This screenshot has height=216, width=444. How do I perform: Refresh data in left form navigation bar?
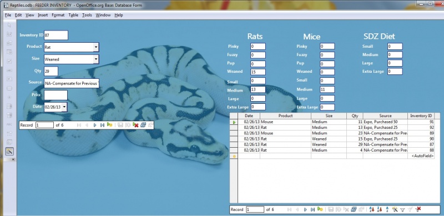coord(143,125)
